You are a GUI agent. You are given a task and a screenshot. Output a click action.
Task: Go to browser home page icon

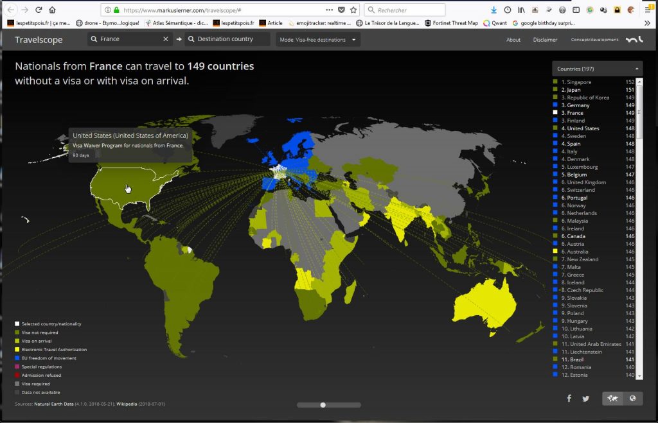(53, 10)
